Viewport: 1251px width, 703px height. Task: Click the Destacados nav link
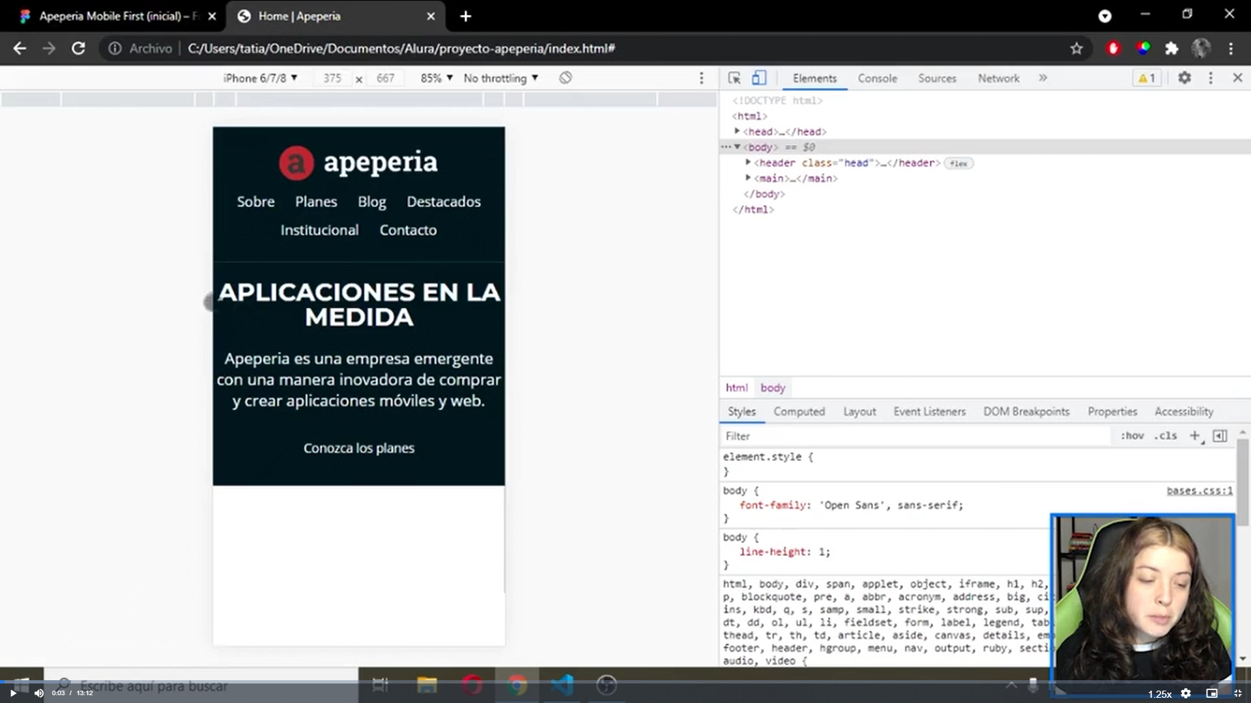click(x=444, y=202)
